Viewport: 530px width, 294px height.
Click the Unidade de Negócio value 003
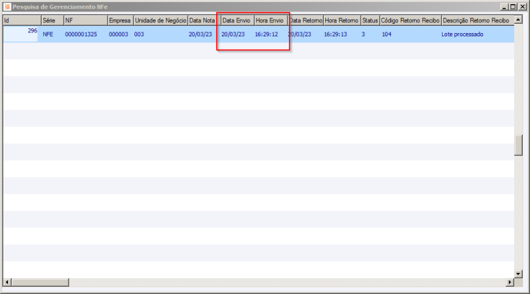coord(139,34)
